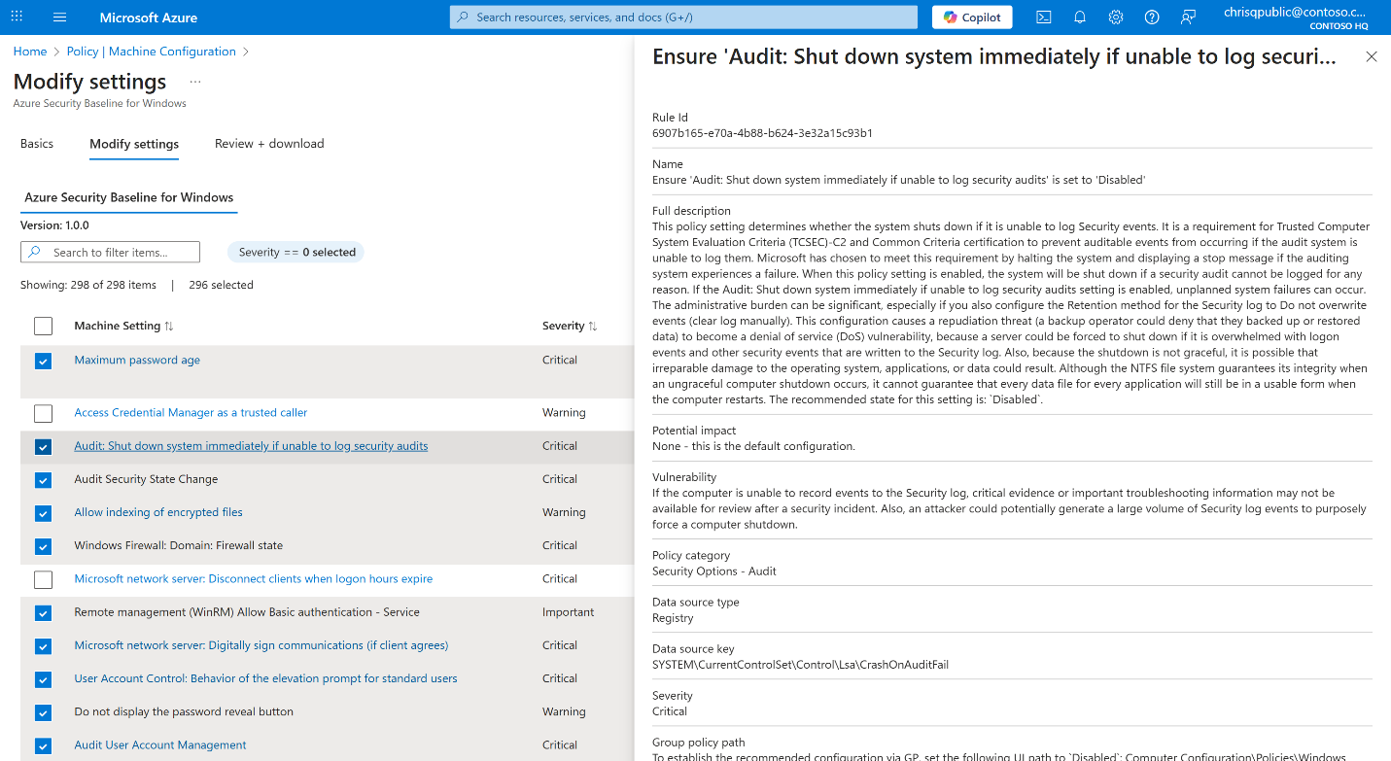Uncheck Maximum password age
Screen dimensions: 1391x761
coord(43,361)
